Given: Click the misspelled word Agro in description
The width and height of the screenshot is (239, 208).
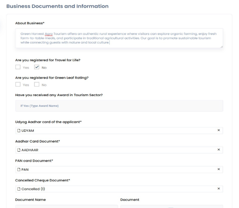Looking at the screenshot, I should point(49,34).
